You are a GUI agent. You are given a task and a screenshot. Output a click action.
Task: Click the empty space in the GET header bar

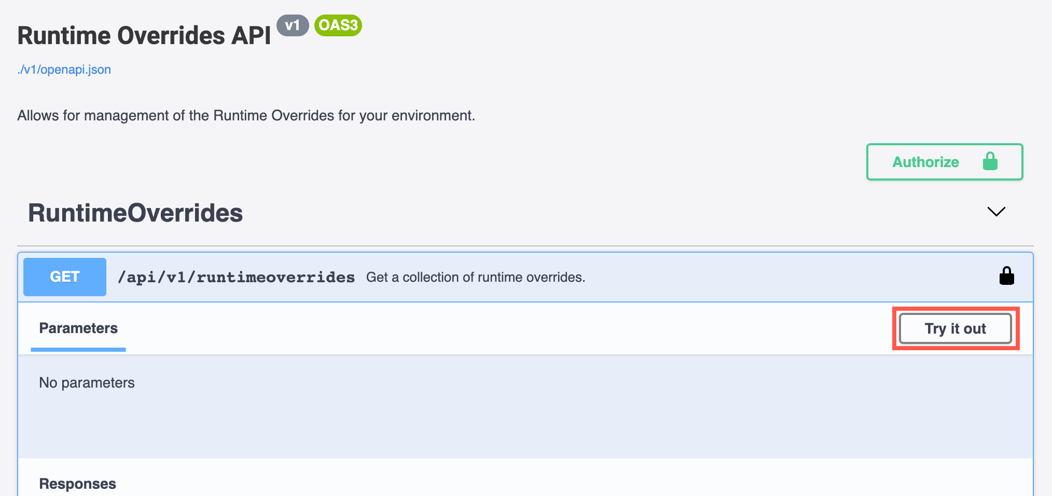click(x=778, y=278)
